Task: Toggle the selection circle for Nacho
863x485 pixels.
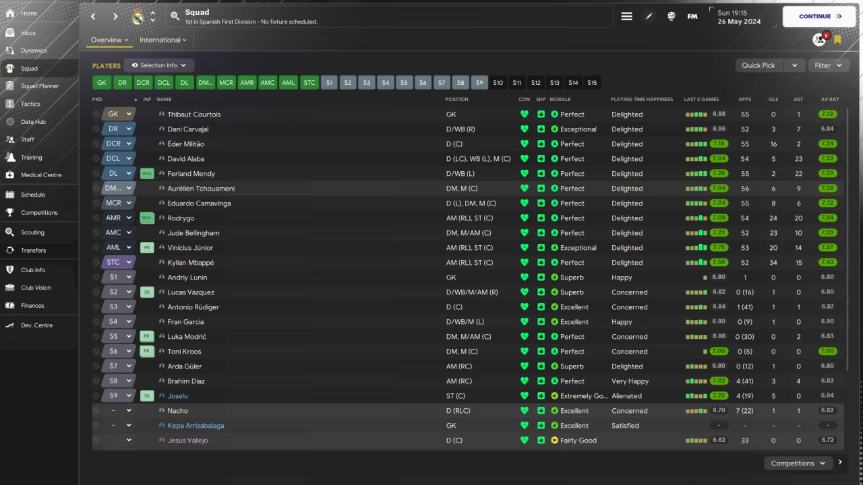Action: (x=96, y=411)
